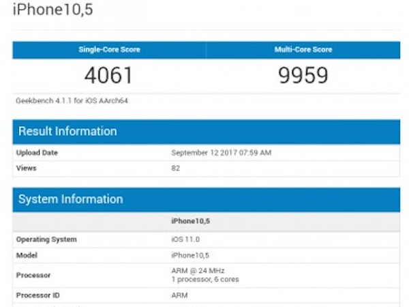
Task: Click the System Information section header
Action: [x=71, y=199]
